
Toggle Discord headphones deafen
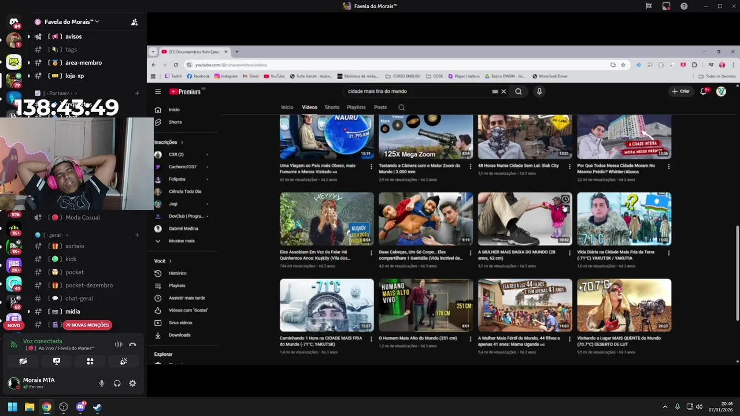[x=117, y=383]
